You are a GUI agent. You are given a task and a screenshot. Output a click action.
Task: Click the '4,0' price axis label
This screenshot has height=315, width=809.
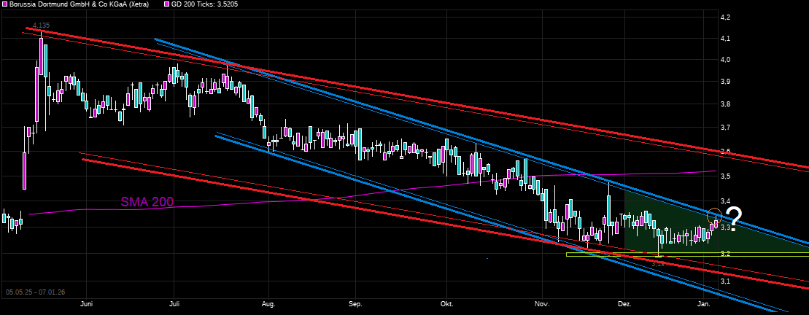[x=725, y=60]
